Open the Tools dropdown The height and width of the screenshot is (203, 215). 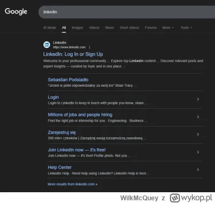(x=186, y=27)
